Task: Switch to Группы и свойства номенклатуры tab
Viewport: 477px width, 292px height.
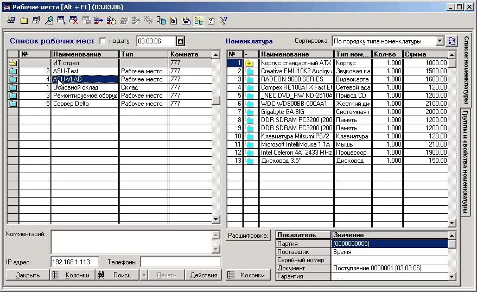Action: click(466, 162)
